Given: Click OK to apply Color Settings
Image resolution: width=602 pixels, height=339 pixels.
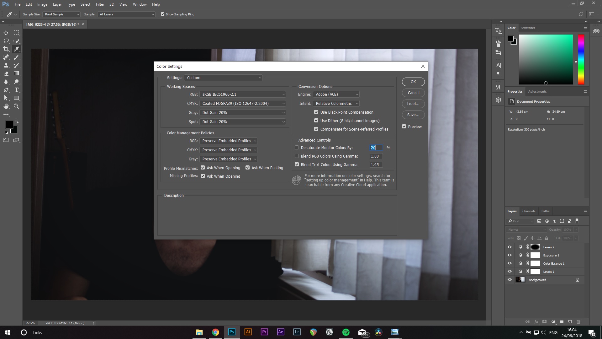Looking at the screenshot, I should (x=413, y=82).
